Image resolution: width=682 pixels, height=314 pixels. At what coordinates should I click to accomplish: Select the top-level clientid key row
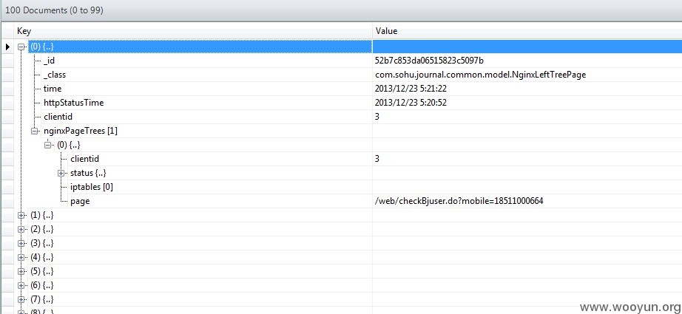tap(58, 117)
